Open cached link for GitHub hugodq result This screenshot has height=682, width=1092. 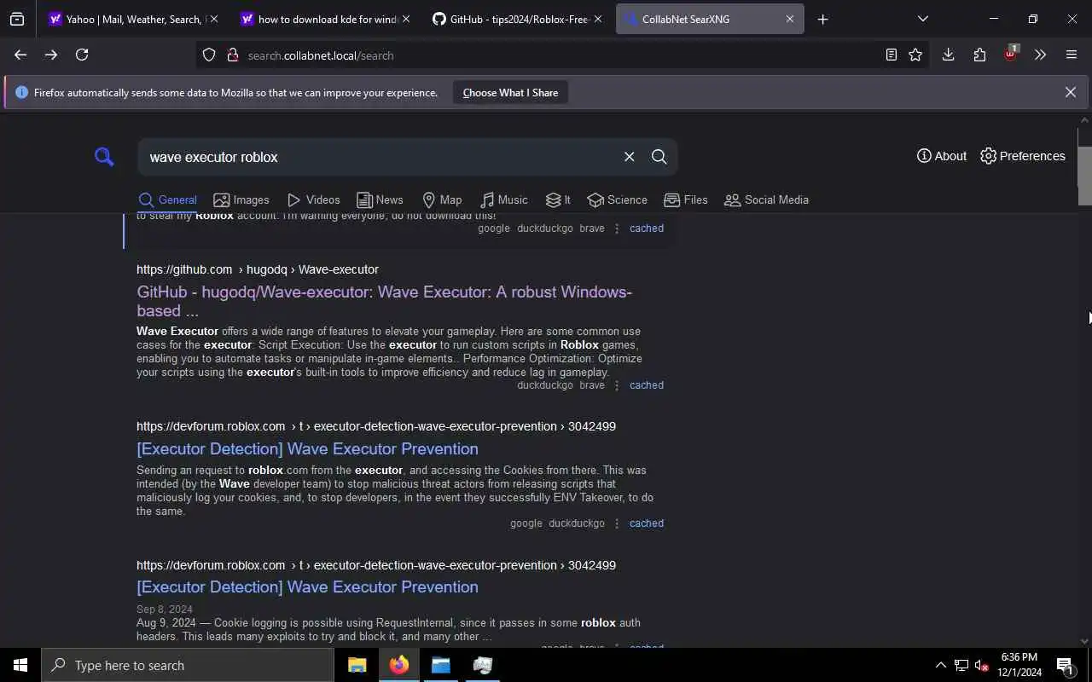(647, 385)
